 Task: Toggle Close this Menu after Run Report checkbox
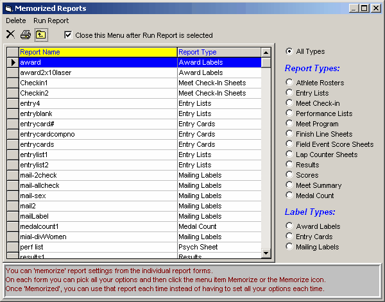click(68, 35)
